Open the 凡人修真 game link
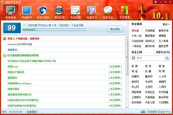This screenshot has height=115, width=173. click(163, 41)
